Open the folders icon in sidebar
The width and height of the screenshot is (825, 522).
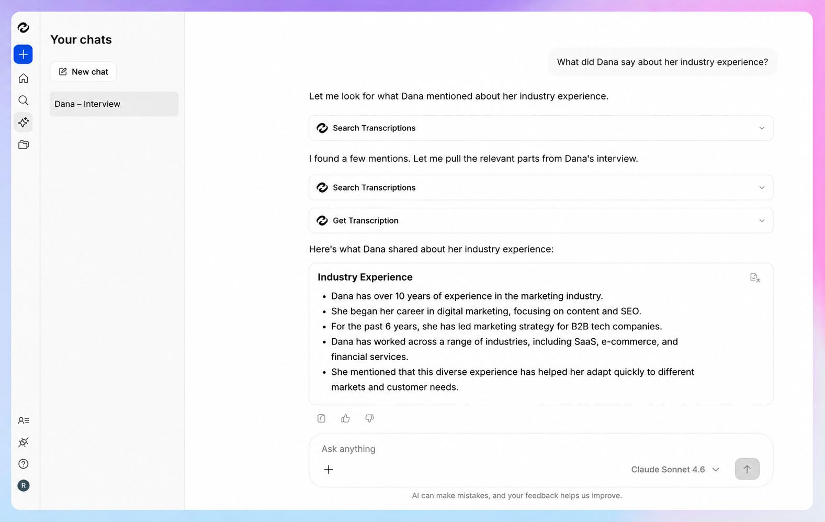click(x=23, y=145)
